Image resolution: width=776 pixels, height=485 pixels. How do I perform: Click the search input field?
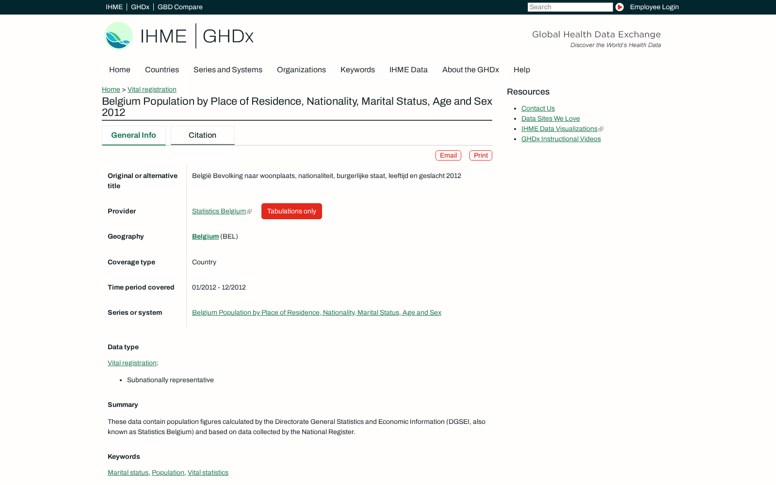click(570, 7)
